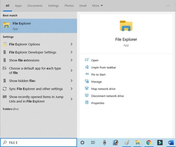176x147 pixels.
Task: Click the search magnifier icon
Action: [5, 142]
